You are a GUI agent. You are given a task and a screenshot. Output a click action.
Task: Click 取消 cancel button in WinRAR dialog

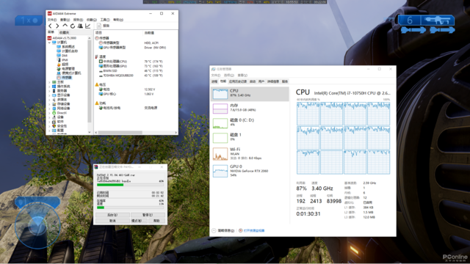pos(112,221)
